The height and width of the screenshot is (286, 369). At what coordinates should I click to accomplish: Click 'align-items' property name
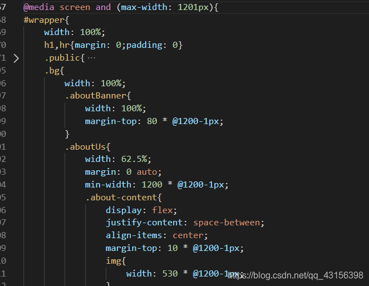134,235
